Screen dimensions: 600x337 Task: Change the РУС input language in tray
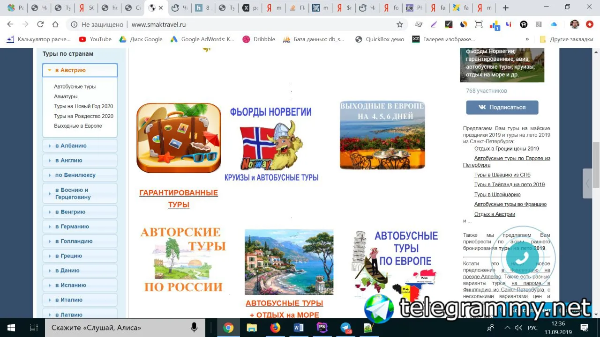(x=533, y=328)
